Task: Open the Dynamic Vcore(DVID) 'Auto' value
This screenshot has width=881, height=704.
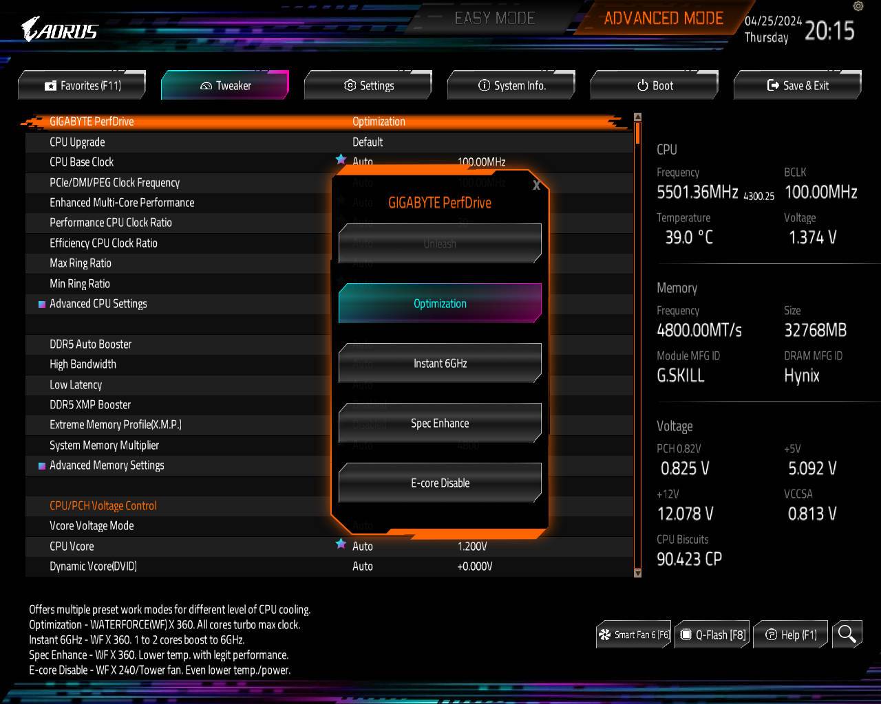Action: click(363, 566)
